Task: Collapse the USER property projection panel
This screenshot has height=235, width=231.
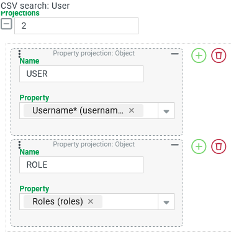Action: click(x=175, y=54)
